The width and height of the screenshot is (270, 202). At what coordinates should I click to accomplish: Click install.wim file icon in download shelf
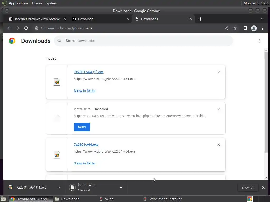click(x=72, y=187)
